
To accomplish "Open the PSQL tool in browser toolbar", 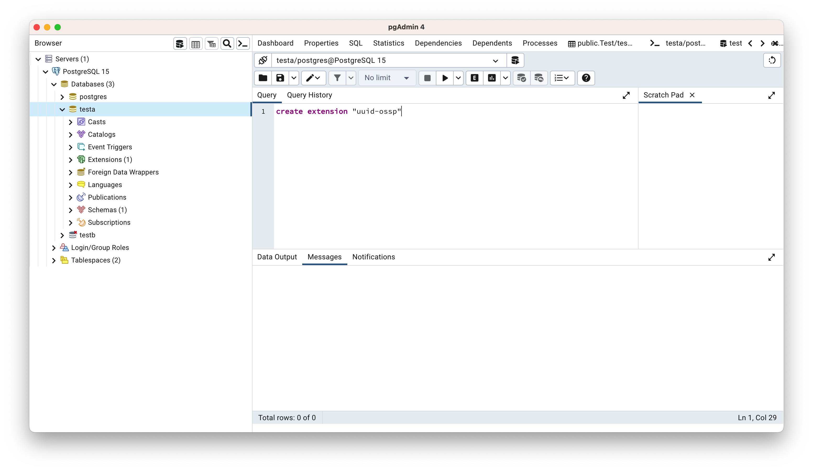I will [243, 43].
